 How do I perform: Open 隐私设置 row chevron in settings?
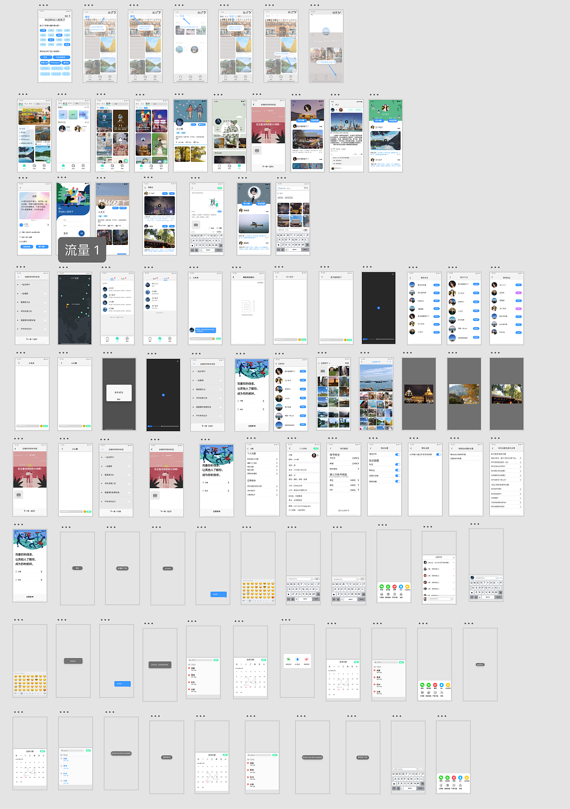277,470
